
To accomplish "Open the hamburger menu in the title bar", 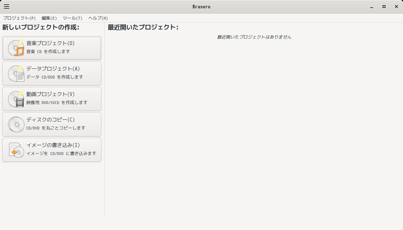I will click(7, 7).
